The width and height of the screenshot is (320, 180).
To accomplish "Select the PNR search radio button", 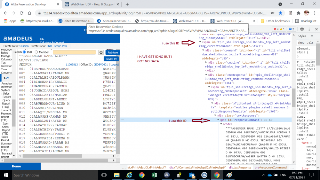I will (x=24, y=52).
